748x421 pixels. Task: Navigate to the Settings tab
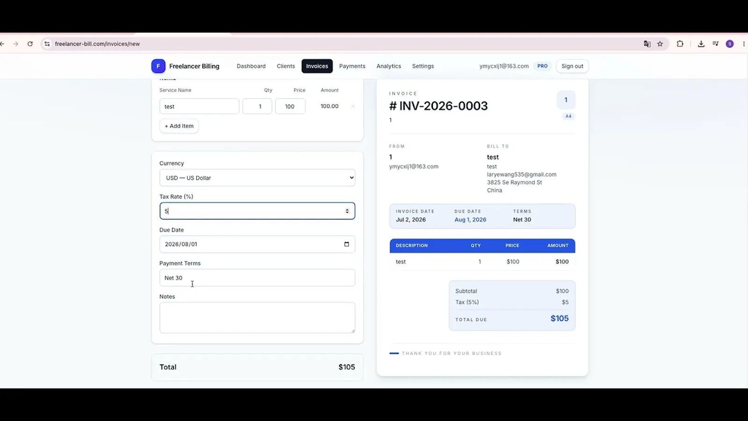(423, 66)
